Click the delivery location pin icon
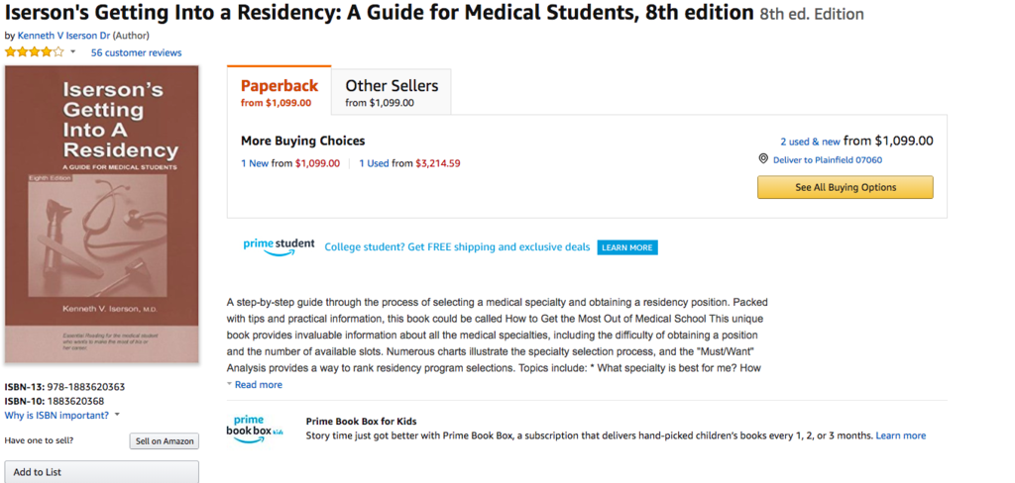The height and width of the screenshot is (483, 1015). [x=763, y=159]
